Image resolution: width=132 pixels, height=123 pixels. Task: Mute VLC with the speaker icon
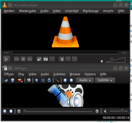click(102, 61)
